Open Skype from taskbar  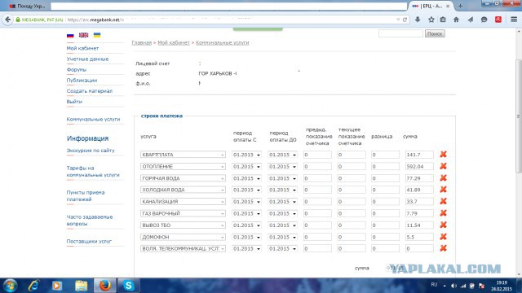click(x=129, y=286)
